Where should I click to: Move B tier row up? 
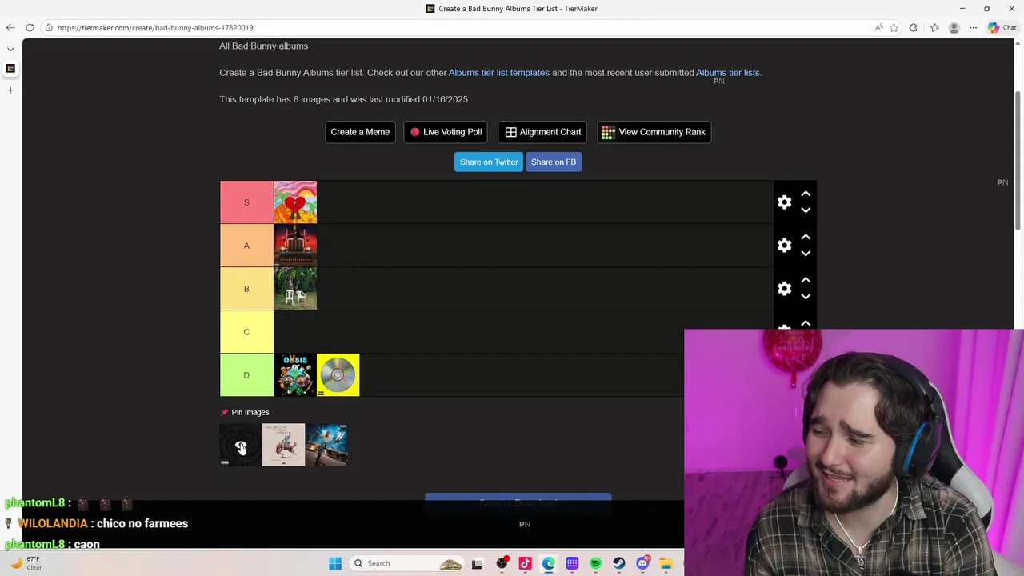point(806,280)
